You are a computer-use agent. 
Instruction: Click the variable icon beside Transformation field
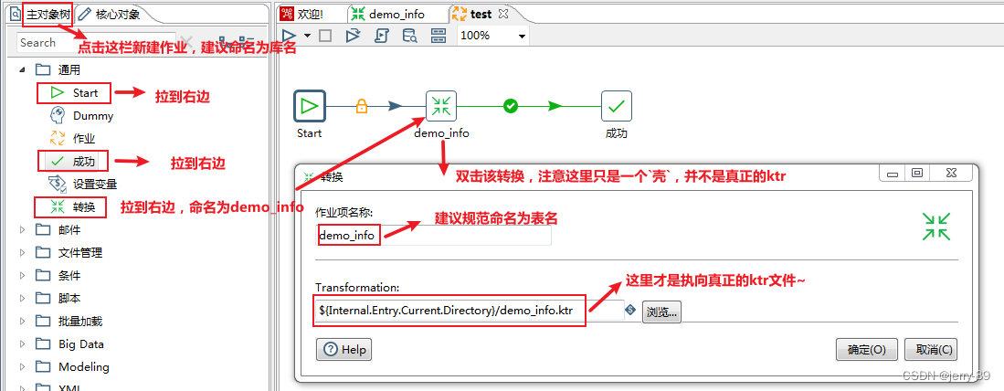(630, 311)
